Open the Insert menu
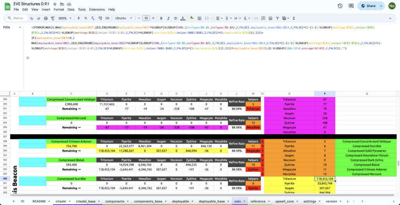 click(x=46, y=9)
